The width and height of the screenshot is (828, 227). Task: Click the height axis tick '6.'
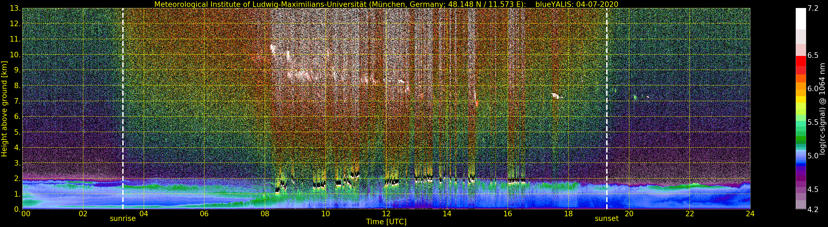pos(18,117)
